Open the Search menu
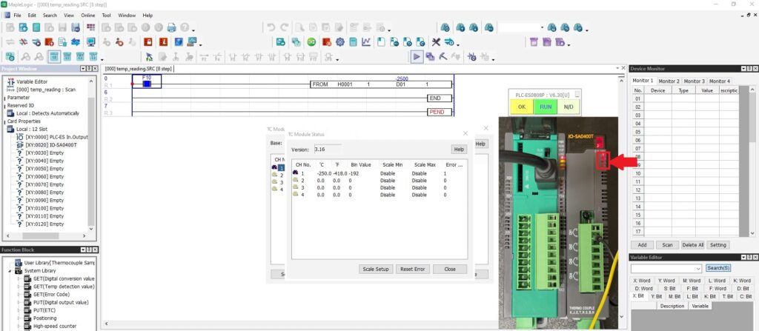 (x=50, y=16)
